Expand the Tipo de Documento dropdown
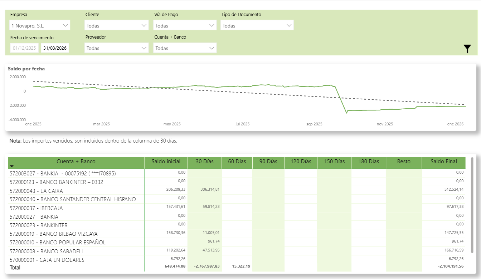 pyautogui.click(x=257, y=25)
